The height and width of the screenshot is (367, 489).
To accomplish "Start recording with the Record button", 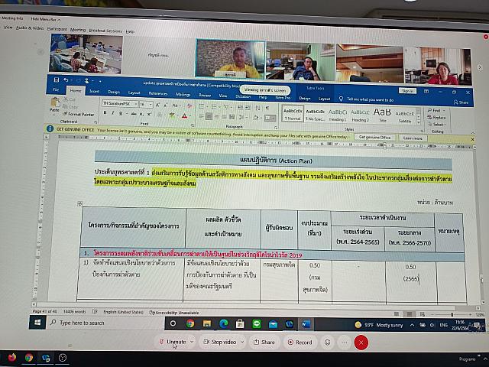I will click(300, 342).
